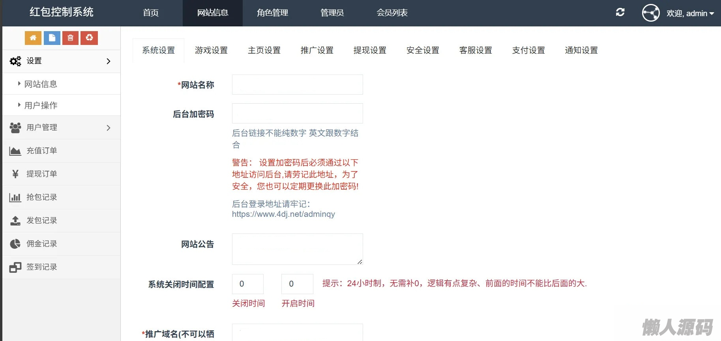The image size is (721, 341).
Task: Click the red trash shortcut button
Action: click(70, 38)
